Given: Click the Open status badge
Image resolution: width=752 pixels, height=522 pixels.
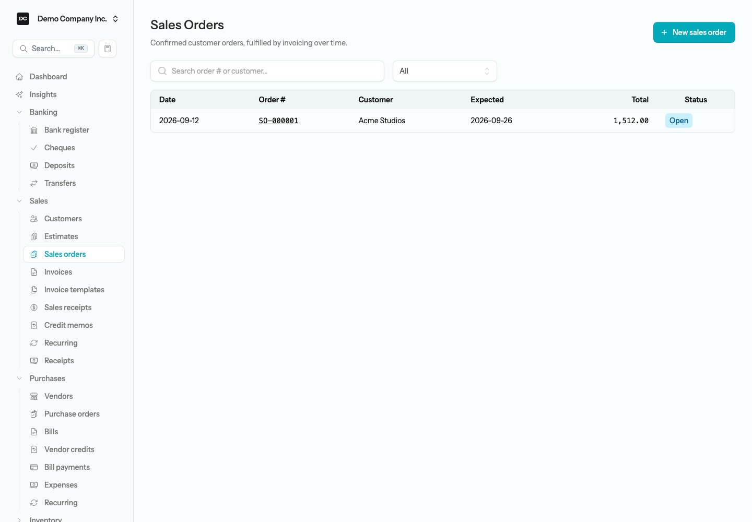Looking at the screenshot, I should pyautogui.click(x=679, y=121).
